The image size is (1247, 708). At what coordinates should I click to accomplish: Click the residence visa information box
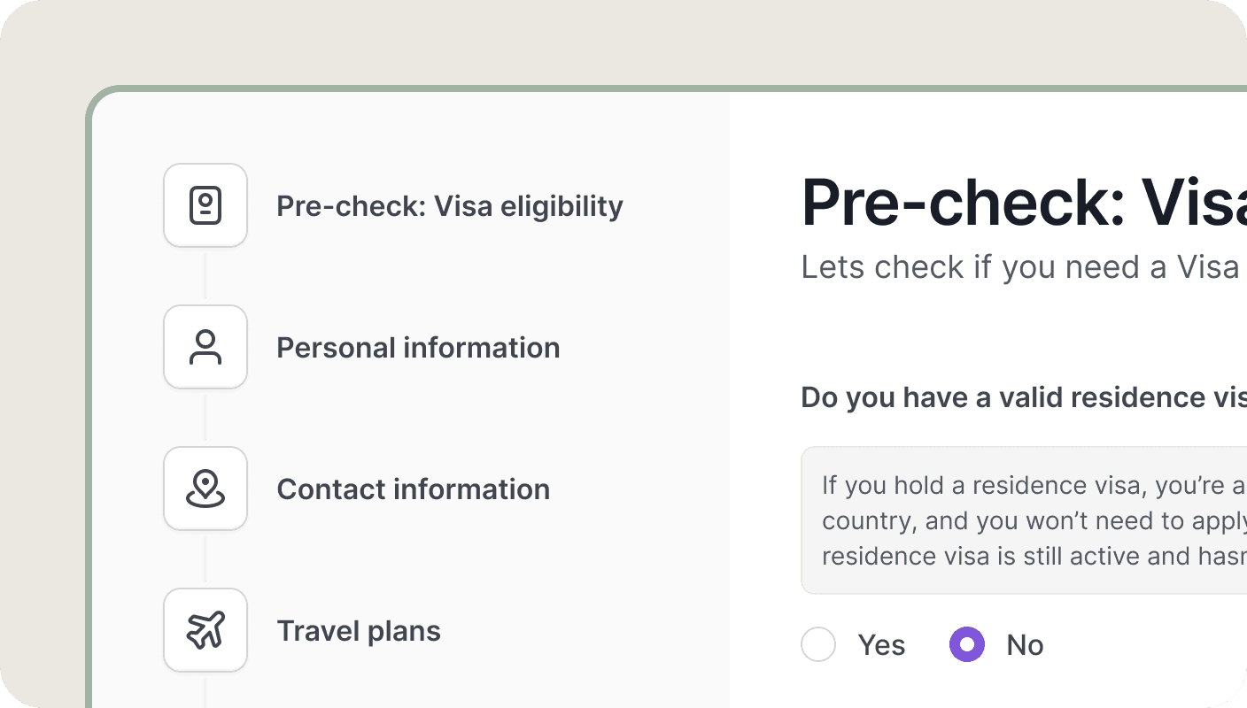point(1019,519)
